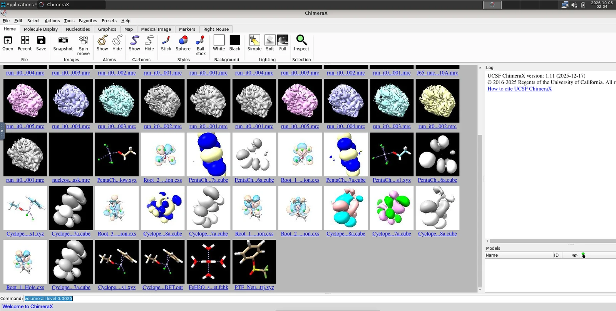Screen dimensions: 616x311
Task: Hide cartoons with the Cartoons Hide icon
Action: (x=149, y=43)
